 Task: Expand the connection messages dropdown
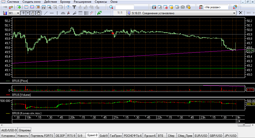point(234,13)
